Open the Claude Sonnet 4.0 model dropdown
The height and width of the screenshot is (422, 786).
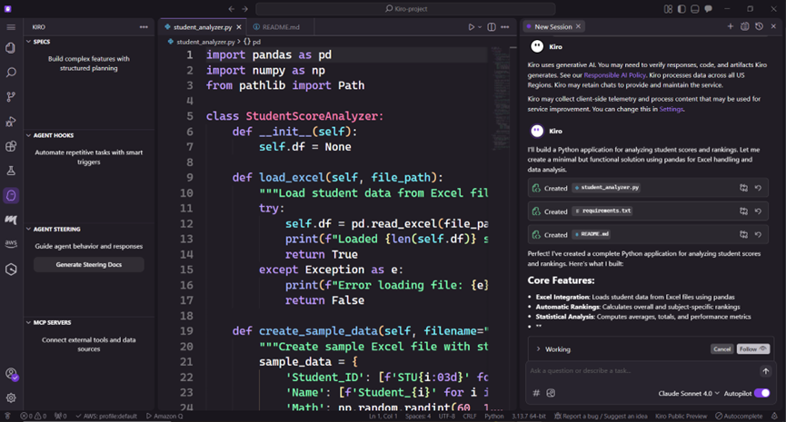[689, 394]
